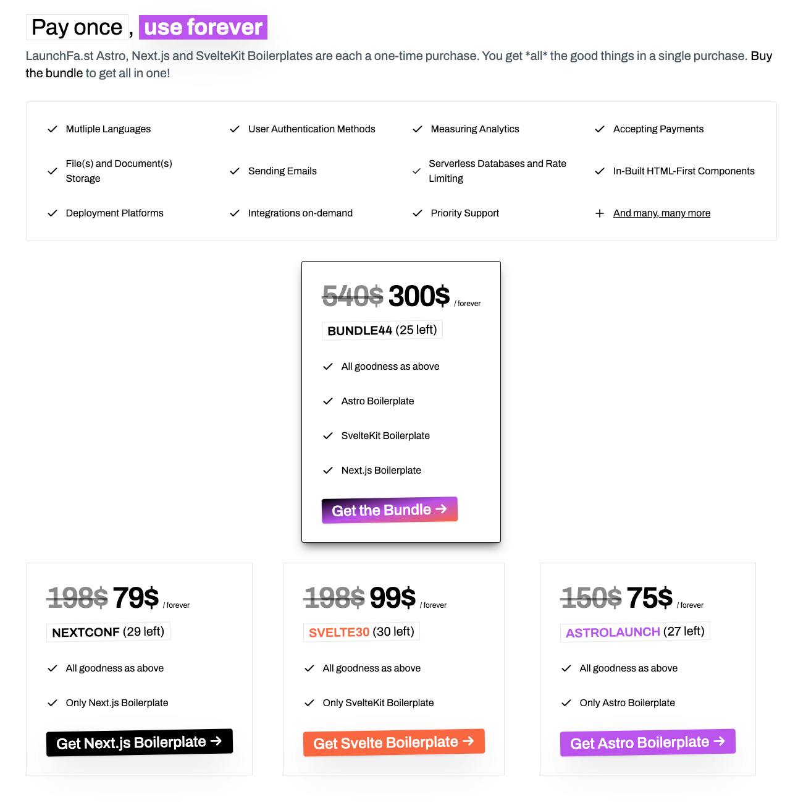Click checkmark beside Only SvelteKit Boilerplate
The height and width of the screenshot is (802, 798).
click(x=309, y=703)
